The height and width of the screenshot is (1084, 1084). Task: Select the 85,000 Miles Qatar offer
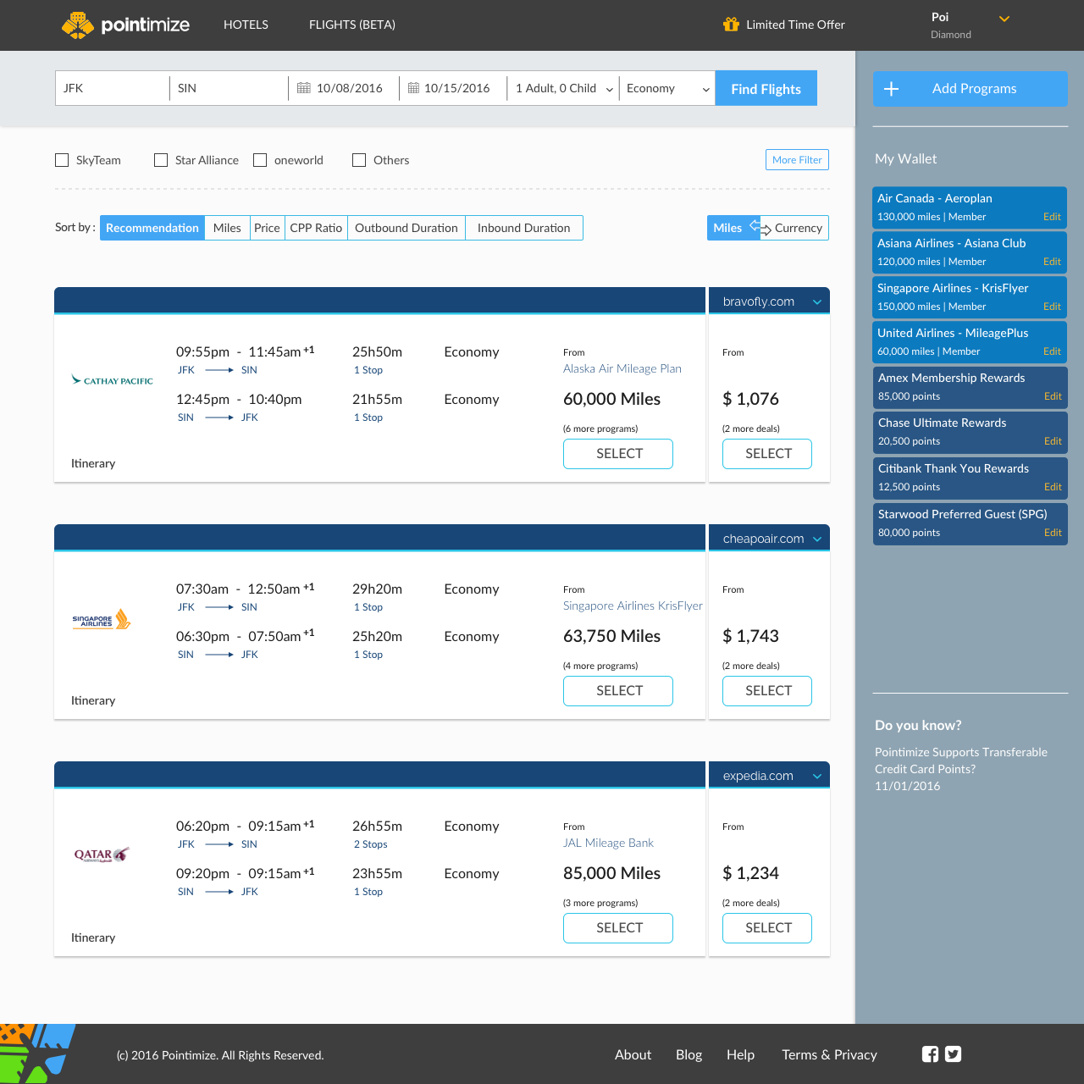tap(618, 928)
